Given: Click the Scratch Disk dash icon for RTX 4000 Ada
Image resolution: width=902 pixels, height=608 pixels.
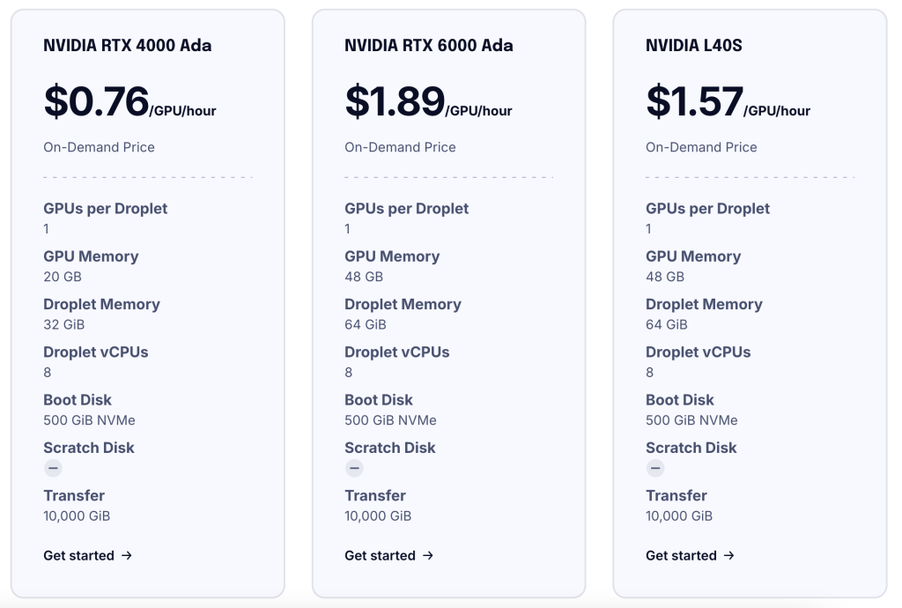Looking at the screenshot, I should pyautogui.click(x=53, y=468).
